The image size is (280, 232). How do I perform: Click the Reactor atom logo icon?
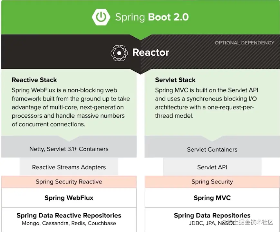point(120,53)
